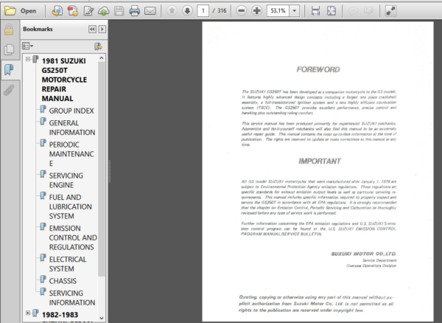This screenshot has height=323, width=442.
Task: Open the SERVICING ENGINE bookmark
Action: click(66, 180)
